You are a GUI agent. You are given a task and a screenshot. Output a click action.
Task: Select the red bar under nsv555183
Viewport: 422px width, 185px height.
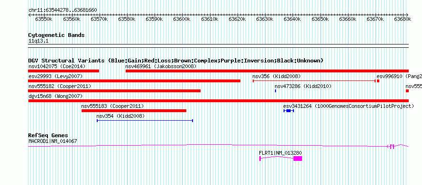coord(134,111)
